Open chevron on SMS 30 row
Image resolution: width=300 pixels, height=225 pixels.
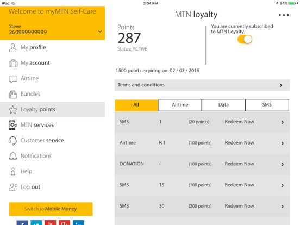pos(283,207)
